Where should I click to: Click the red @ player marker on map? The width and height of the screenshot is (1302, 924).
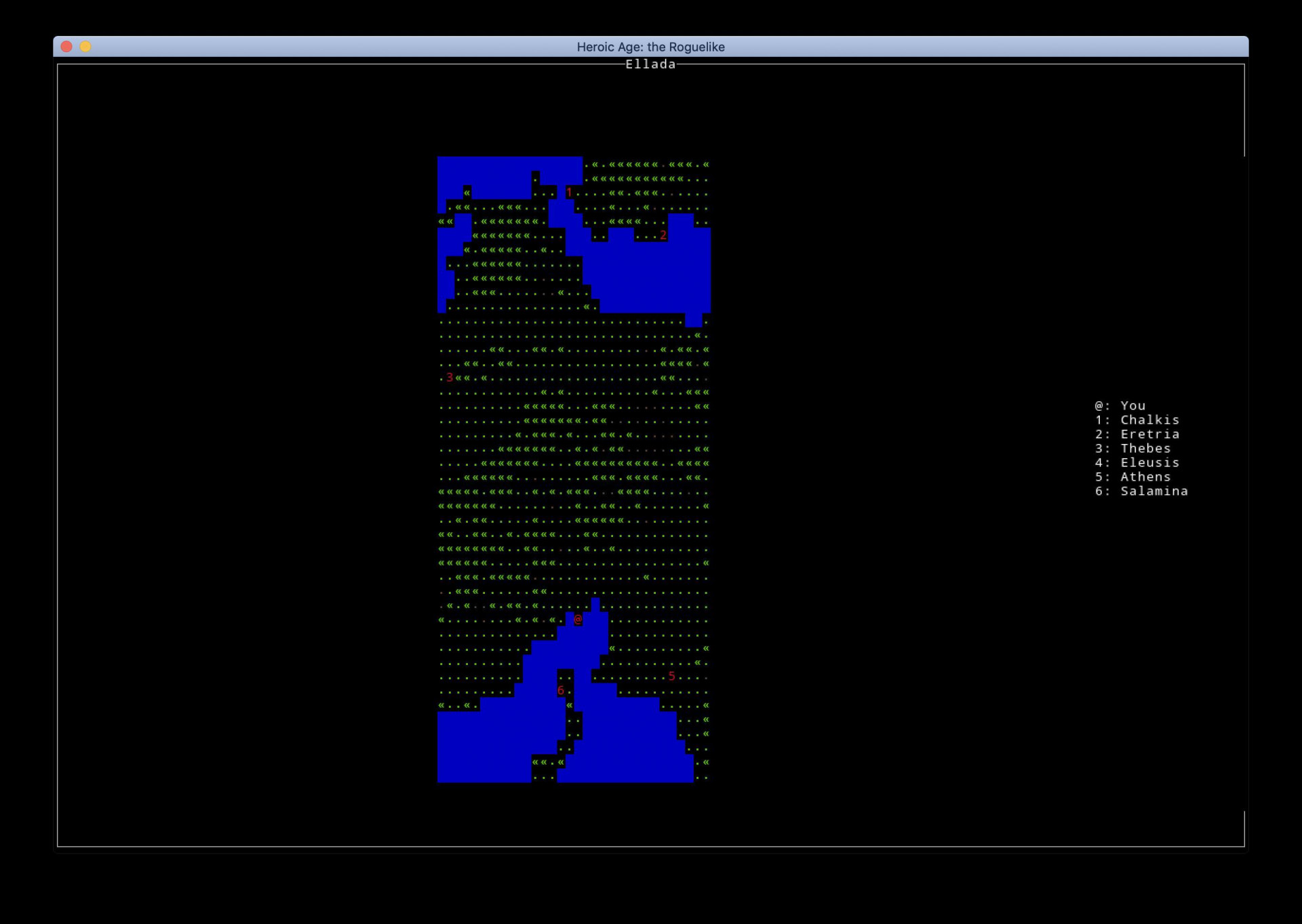point(578,620)
